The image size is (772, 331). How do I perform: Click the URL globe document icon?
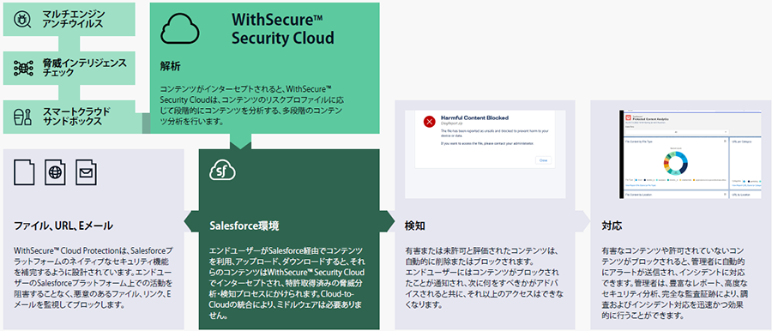tap(55, 172)
